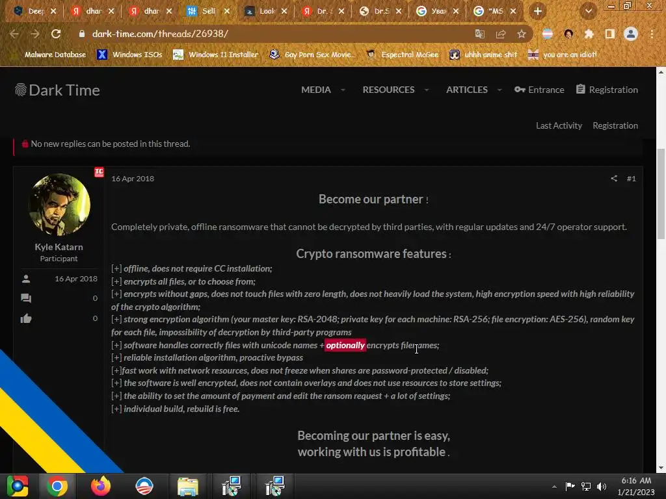The width and height of the screenshot is (666, 499).
Task: Bookmark this page with the star
Action: pyautogui.click(x=522, y=34)
